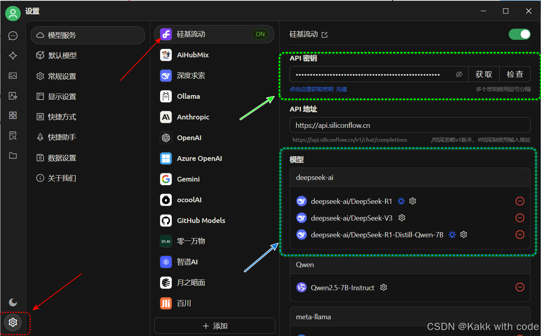Open the knowledge base sidebar icon
This screenshot has width=541, height=336.
[x=13, y=136]
